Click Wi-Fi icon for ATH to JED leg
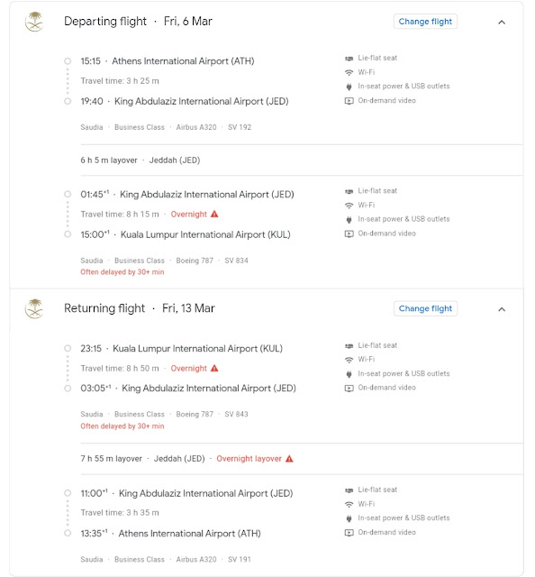This screenshot has height=577, width=535. pyautogui.click(x=349, y=72)
